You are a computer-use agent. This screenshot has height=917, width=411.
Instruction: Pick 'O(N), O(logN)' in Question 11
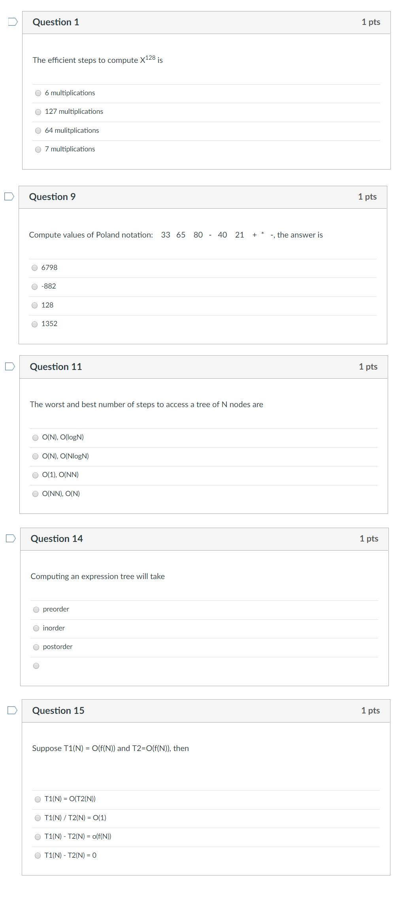coord(36,437)
